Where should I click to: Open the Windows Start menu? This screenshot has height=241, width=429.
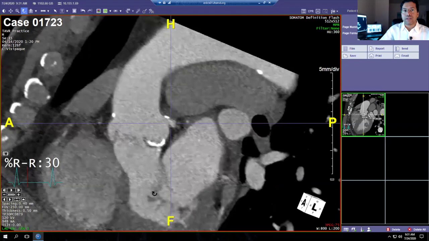(5, 237)
